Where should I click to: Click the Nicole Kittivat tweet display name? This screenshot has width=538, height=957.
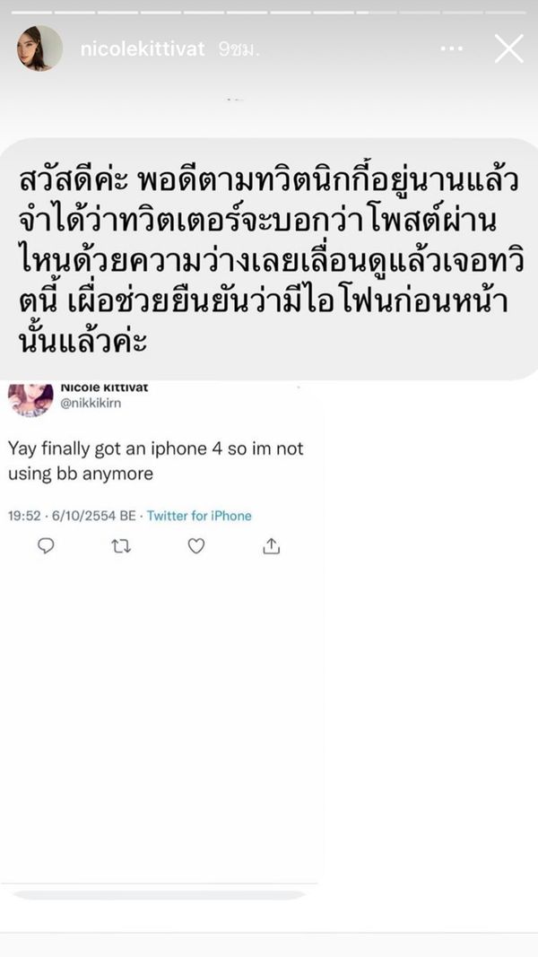point(104,387)
